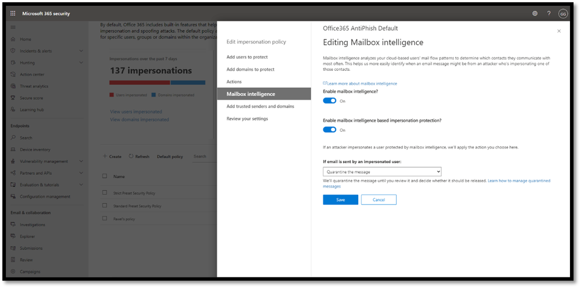
Task: Click the Investigations icon
Action: pyautogui.click(x=13, y=225)
